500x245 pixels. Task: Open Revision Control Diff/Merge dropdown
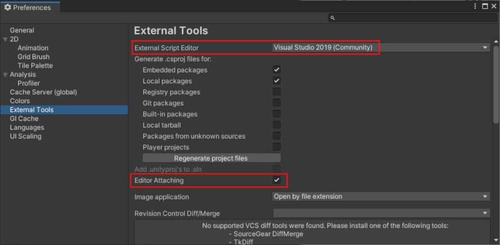point(381,213)
